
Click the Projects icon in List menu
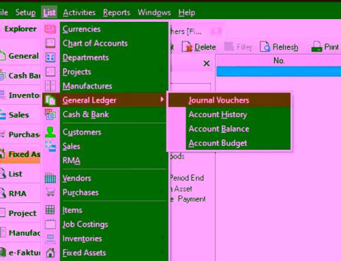pos(50,72)
